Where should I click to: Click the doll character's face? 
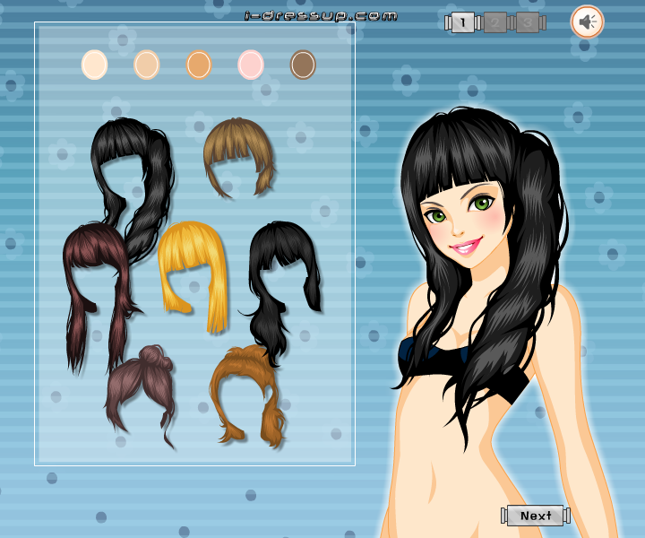tap(465, 222)
